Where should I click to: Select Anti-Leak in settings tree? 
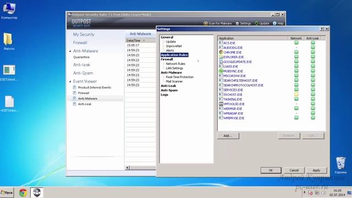tap(168, 86)
